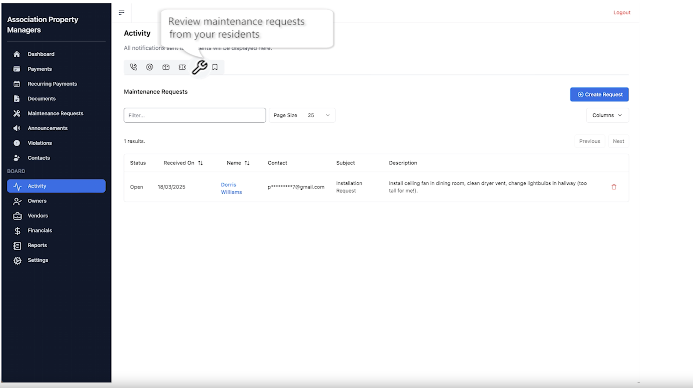
Task: Click the Create Request button
Action: 599,95
